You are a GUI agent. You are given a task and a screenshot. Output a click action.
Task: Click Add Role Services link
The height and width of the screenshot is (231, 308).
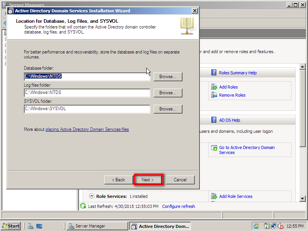pos(236,196)
